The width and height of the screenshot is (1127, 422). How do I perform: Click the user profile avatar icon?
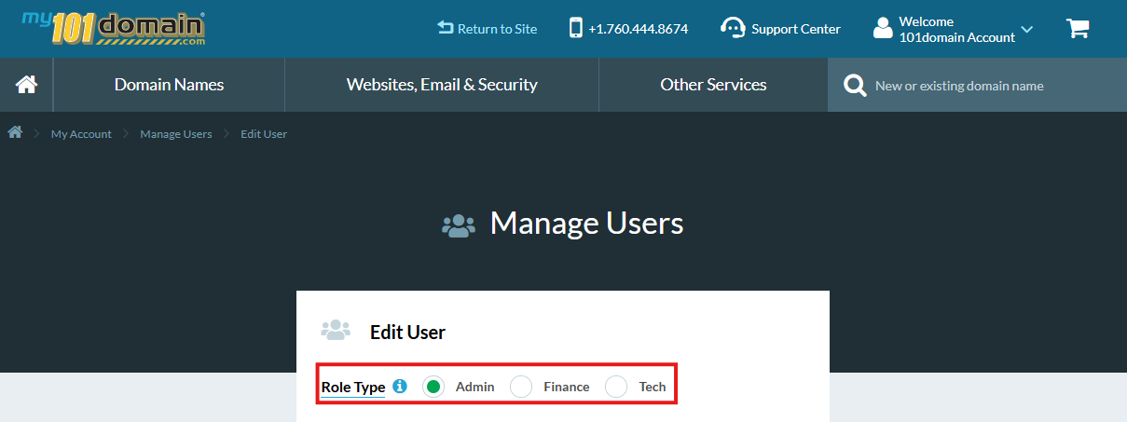882,29
